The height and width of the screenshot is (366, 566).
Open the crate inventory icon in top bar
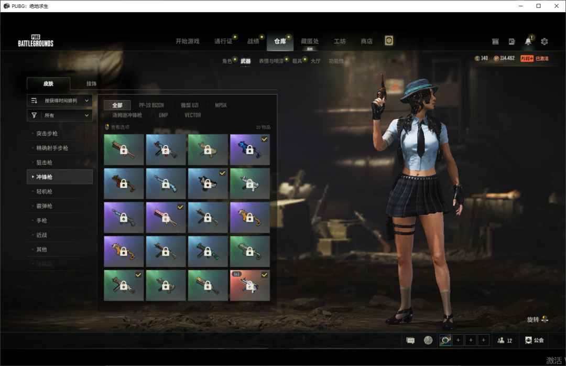pyautogui.click(x=495, y=41)
